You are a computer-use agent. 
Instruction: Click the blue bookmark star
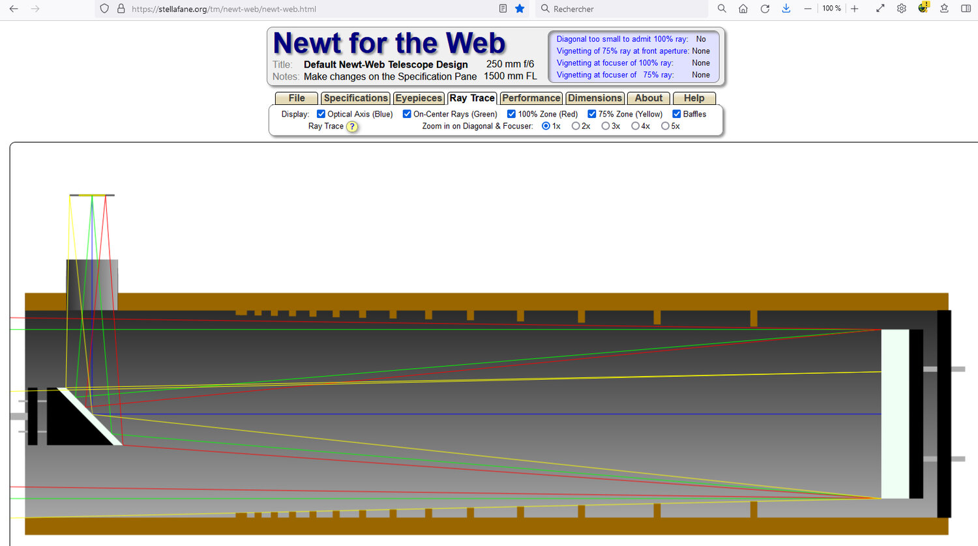520,8
